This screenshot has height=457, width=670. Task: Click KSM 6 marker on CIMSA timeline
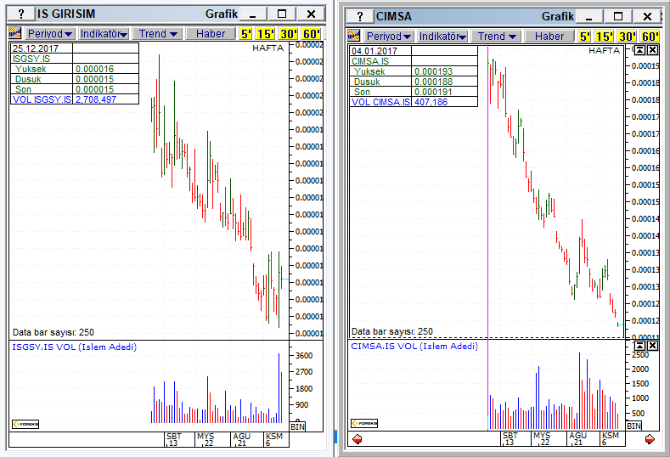pos(611,438)
